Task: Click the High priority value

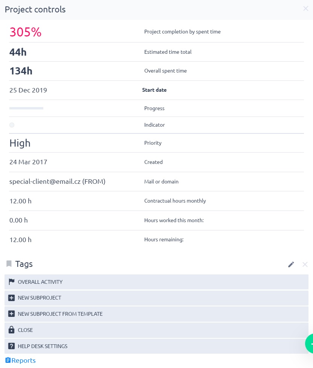Action: tap(20, 143)
